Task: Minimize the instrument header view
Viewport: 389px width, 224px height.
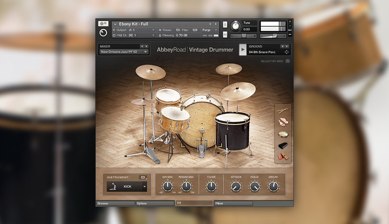Action: pyautogui.click(x=290, y=26)
